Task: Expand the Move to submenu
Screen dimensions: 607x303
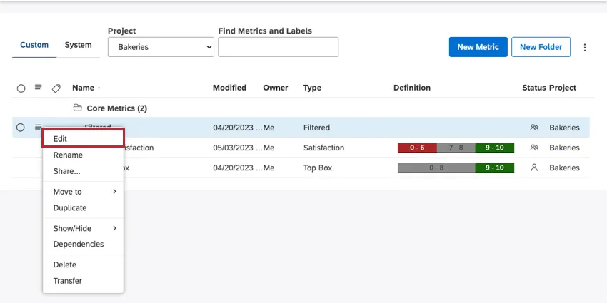Action: [83, 192]
